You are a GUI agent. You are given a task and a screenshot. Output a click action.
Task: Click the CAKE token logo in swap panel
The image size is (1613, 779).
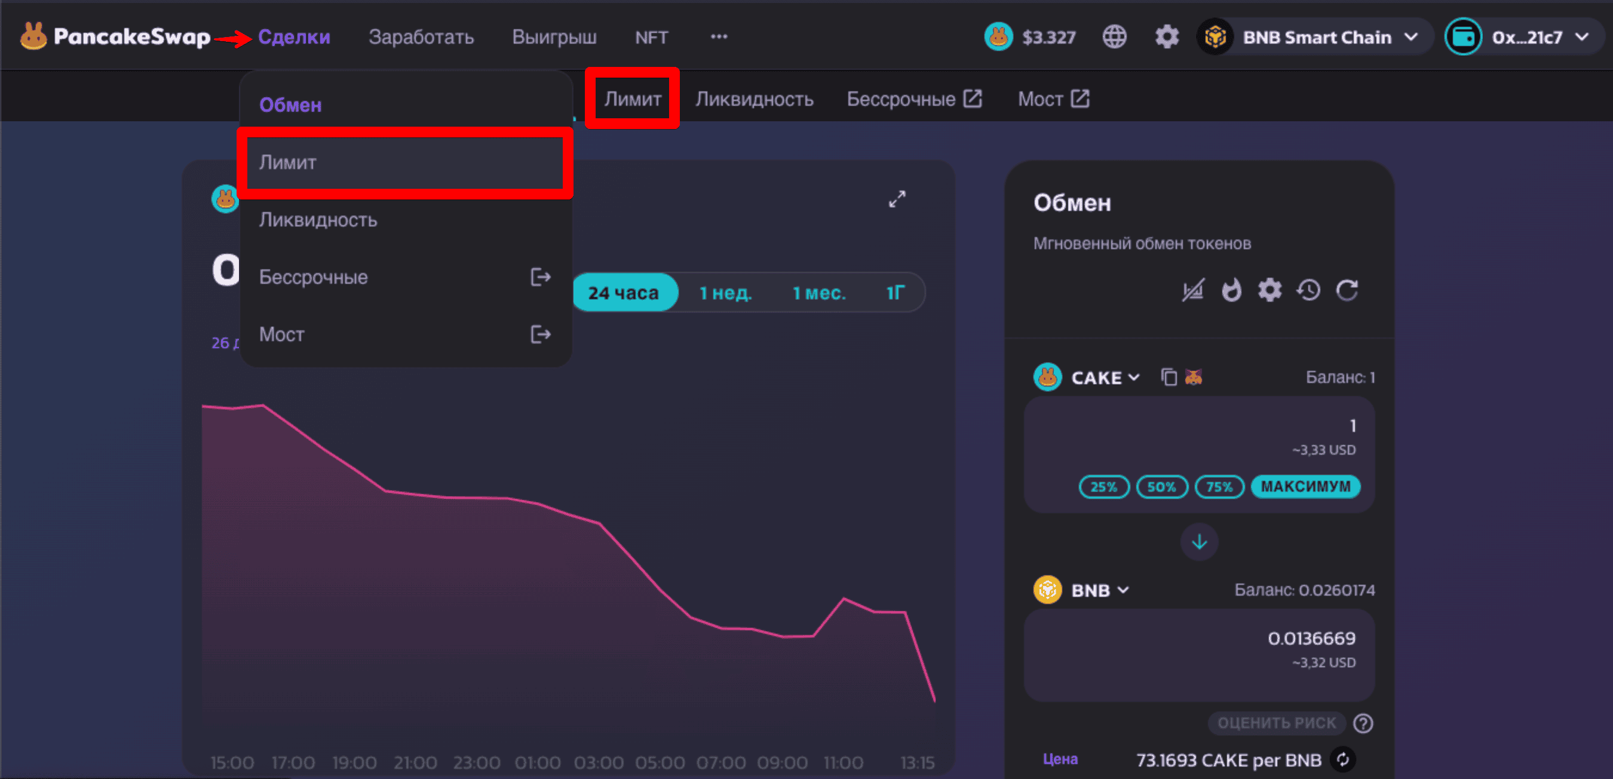point(1047,377)
